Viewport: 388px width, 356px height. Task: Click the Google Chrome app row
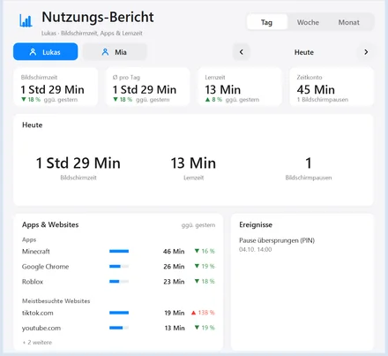click(x=118, y=267)
